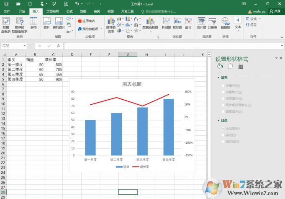The width and height of the screenshot is (285, 199).
Task: Open the File (文件) tab
Action: 7,11
